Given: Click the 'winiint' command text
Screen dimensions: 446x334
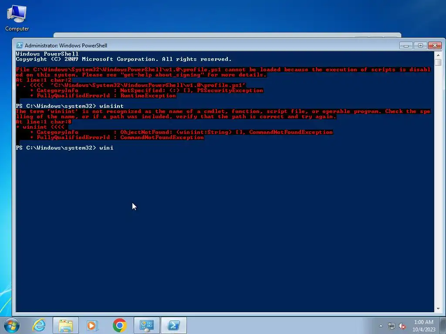Looking at the screenshot, I should pyautogui.click(x=111, y=106).
